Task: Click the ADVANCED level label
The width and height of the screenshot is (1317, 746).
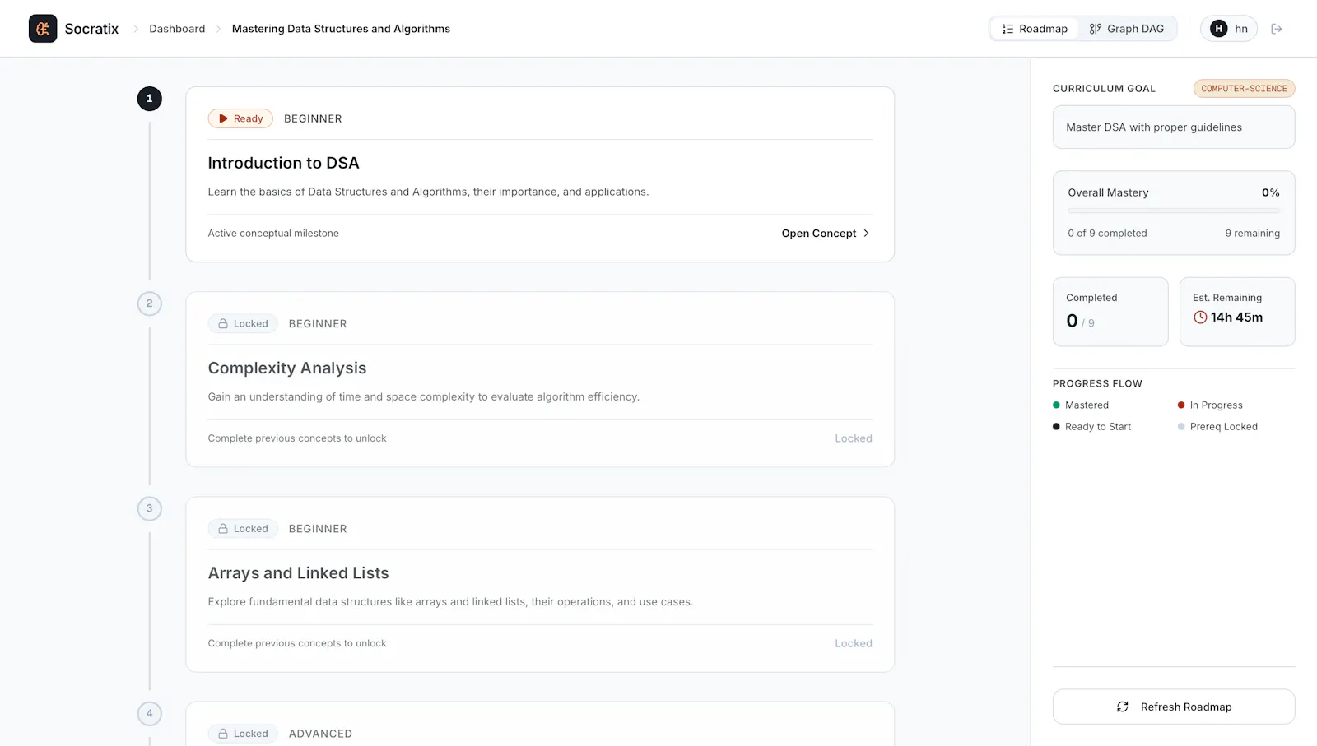Action: pyautogui.click(x=320, y=734)
